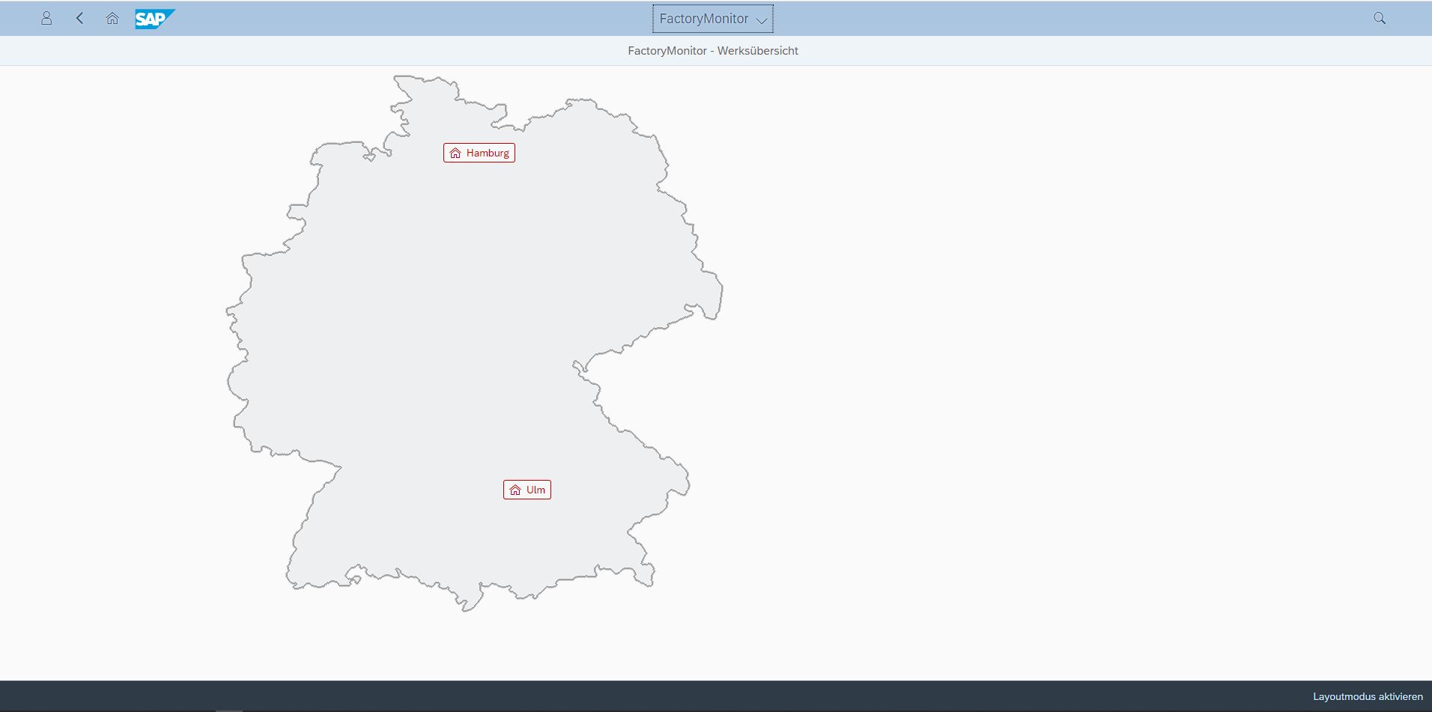Viewport: 1432px width, 712px height.
Task: Select the Hamburg plant label
Action: [488, 153]
